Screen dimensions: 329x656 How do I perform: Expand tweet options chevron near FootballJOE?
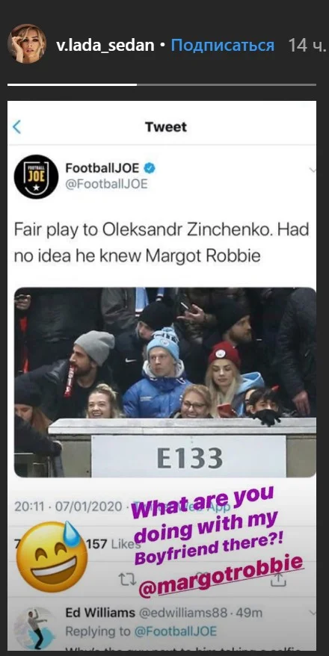(313, 170)
